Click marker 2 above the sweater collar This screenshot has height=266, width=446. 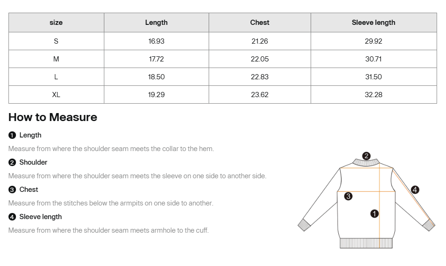[367, 156]
